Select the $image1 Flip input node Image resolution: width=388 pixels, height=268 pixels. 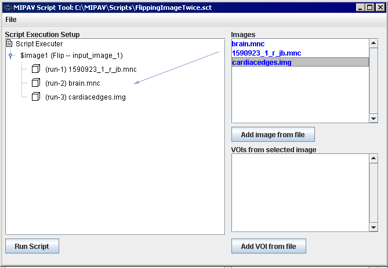coord(71,56)
